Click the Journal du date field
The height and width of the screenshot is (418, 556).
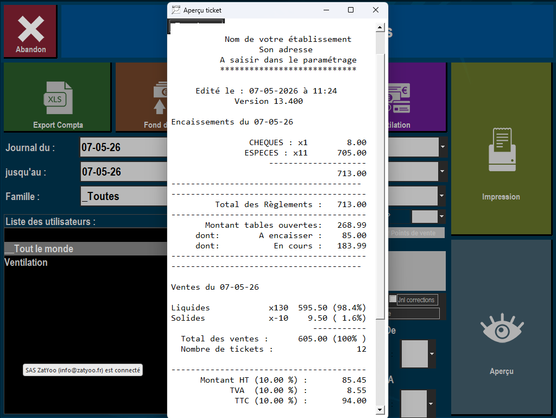tap(124, 147)
